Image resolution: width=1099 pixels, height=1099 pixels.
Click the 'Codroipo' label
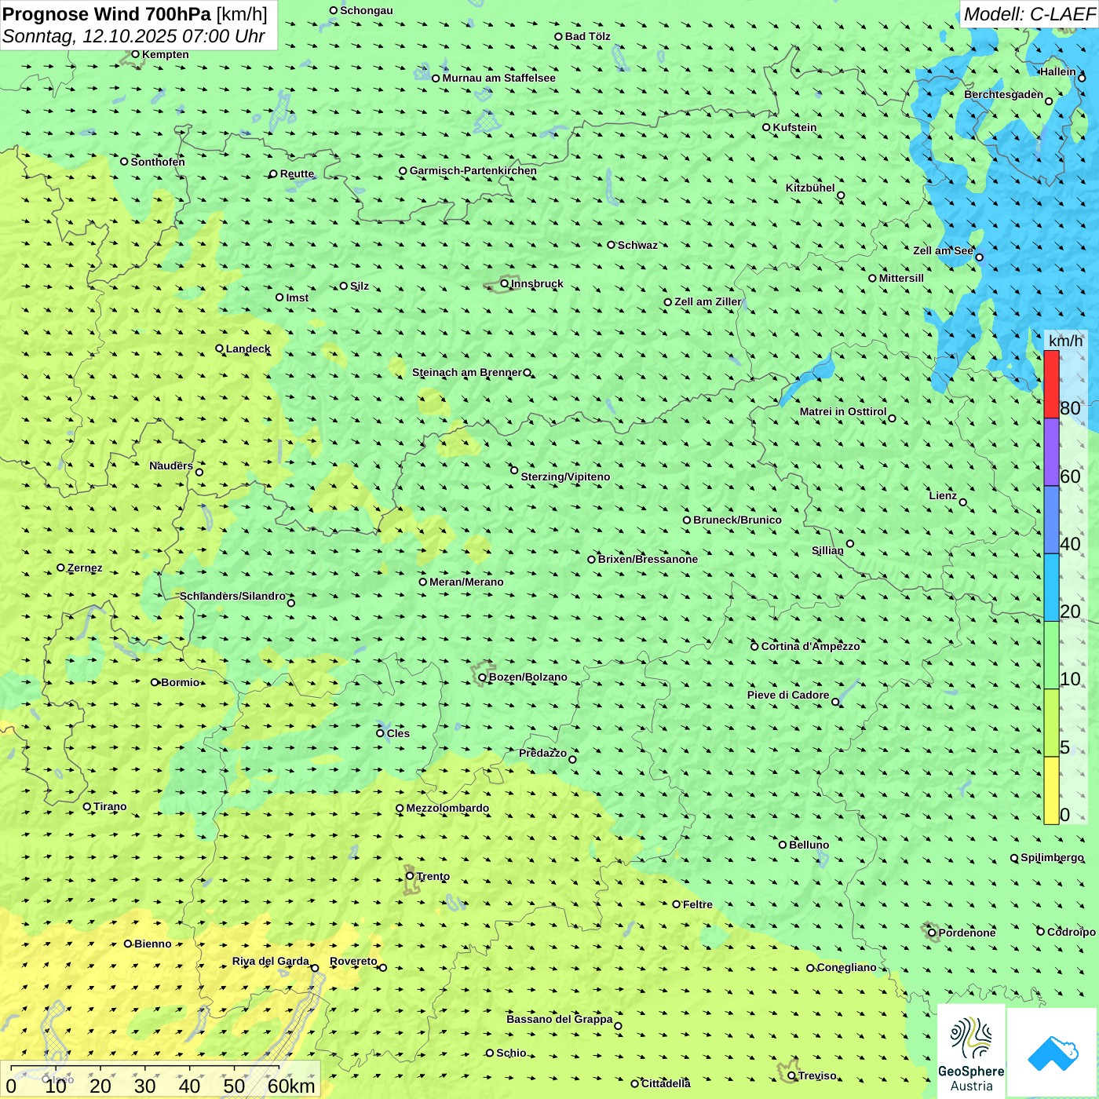(1072, 932)
